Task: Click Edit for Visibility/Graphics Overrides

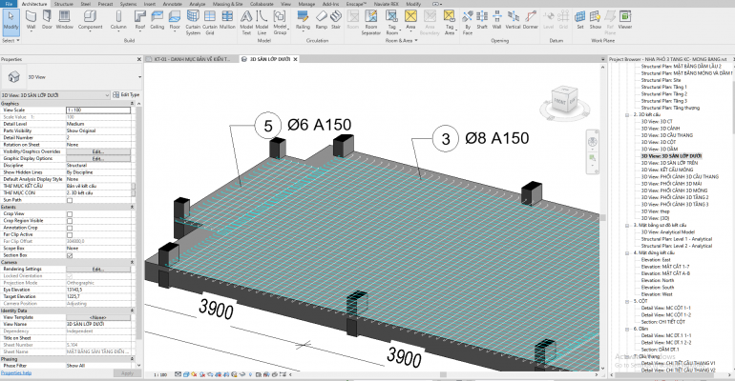Action: click(97, 152)
